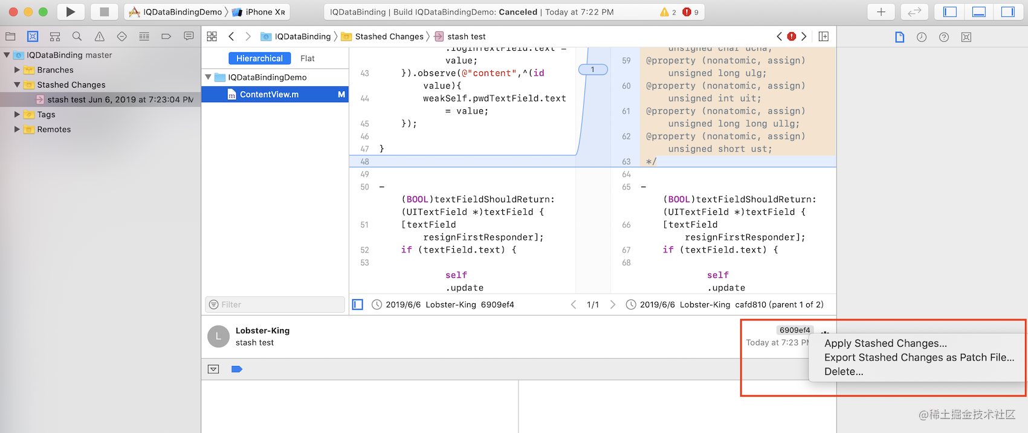Show the History inspector clock icon
Viewport: 1028px width, 433px height.
[922, 37]
